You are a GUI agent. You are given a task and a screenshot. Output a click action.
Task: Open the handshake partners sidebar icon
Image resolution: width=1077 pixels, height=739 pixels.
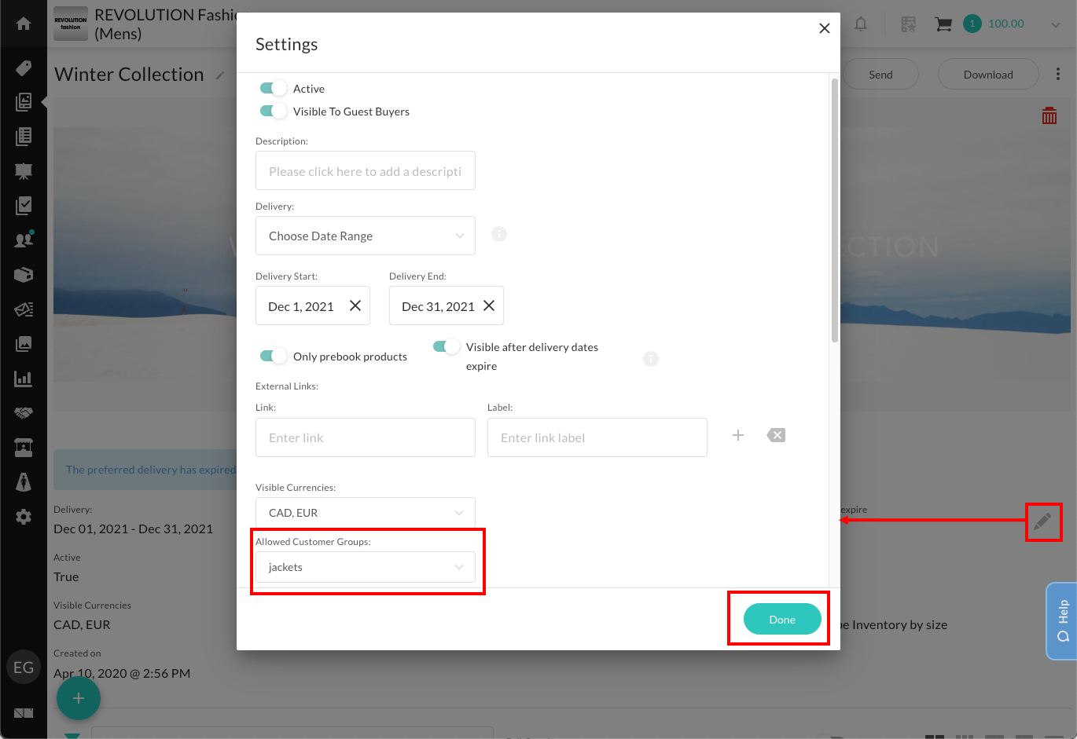tap(24, 413)
